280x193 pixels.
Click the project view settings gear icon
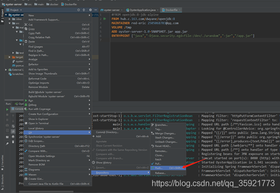(x=90, y=10)
